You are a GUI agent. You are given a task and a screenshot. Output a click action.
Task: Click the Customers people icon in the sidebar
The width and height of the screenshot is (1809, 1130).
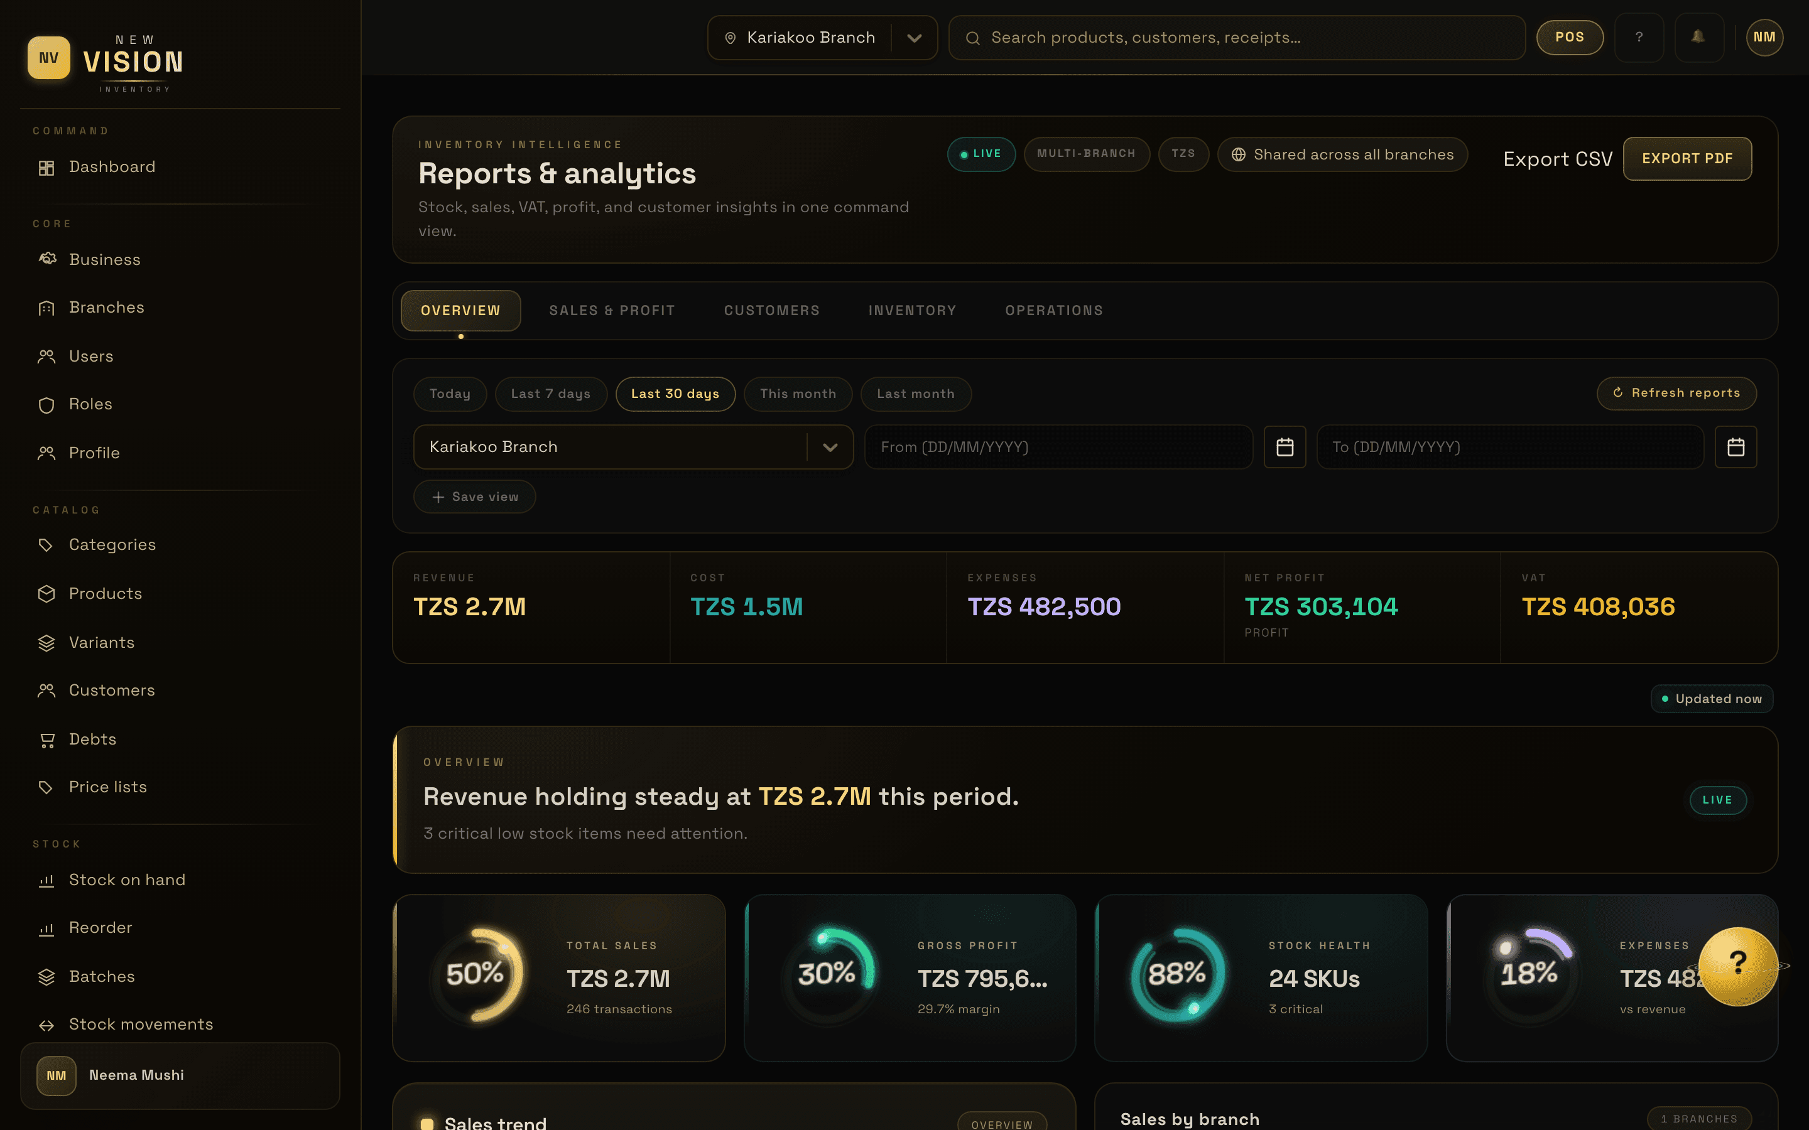[x=46, y=691]
